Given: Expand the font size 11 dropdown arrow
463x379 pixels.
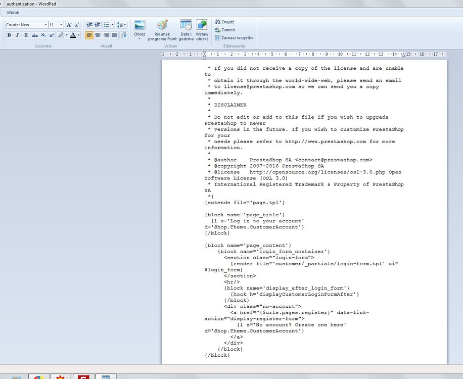Looking at the screenshot, I should [x=62, y=25].
